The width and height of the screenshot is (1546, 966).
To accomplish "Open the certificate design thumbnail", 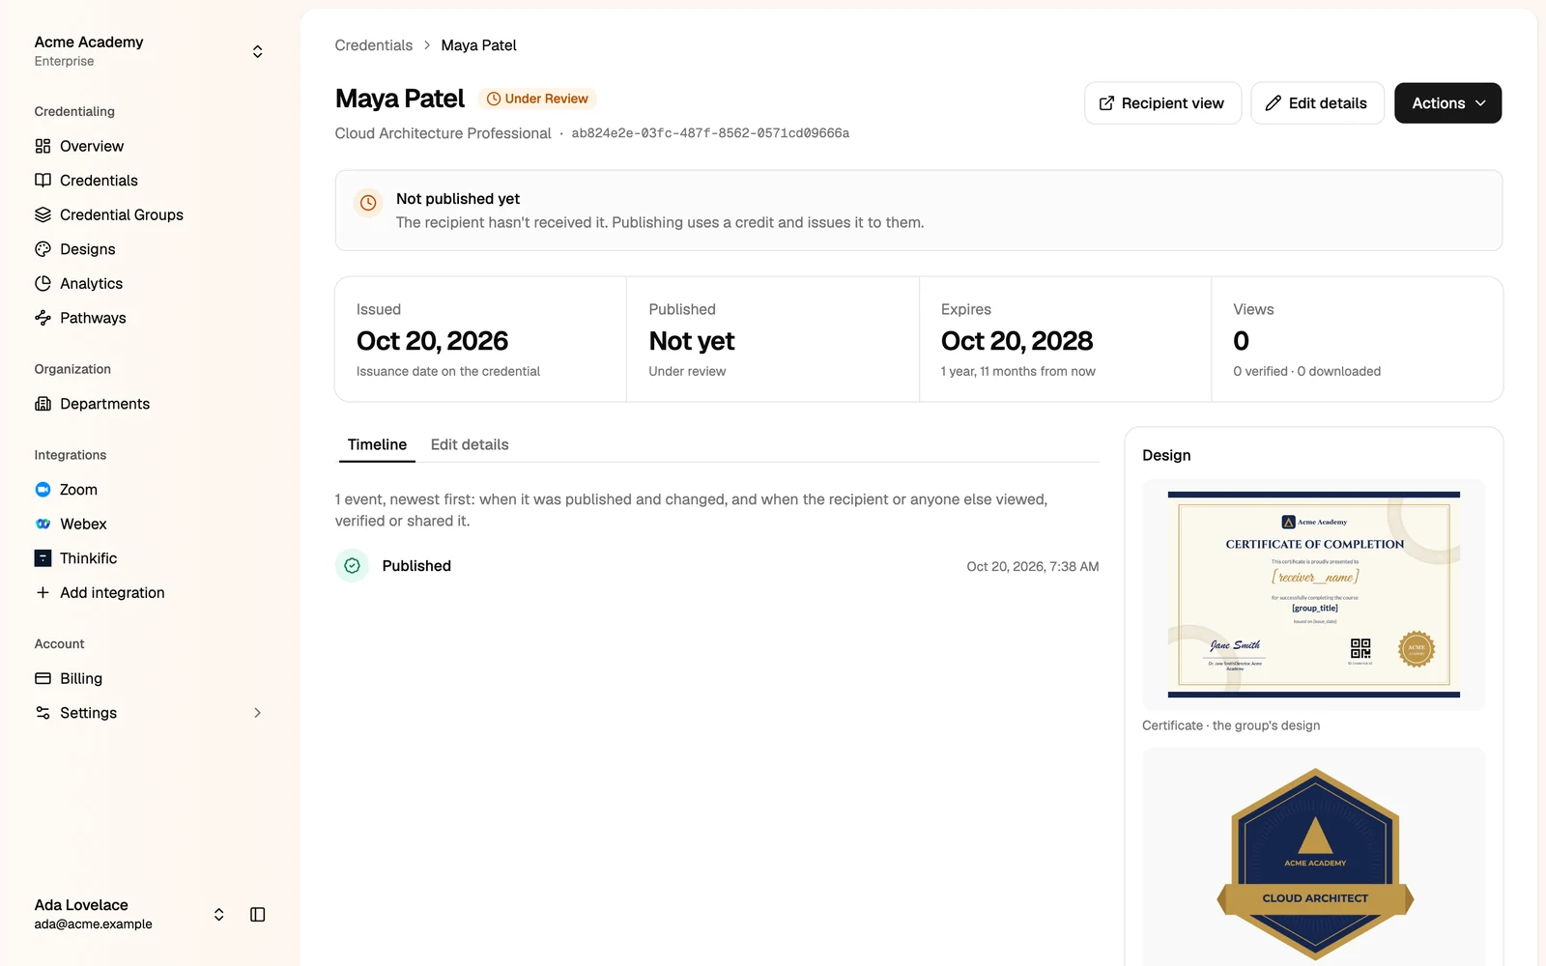I will 1314,595.
